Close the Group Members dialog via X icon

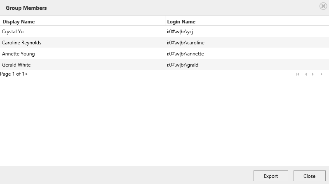[323, 6]
